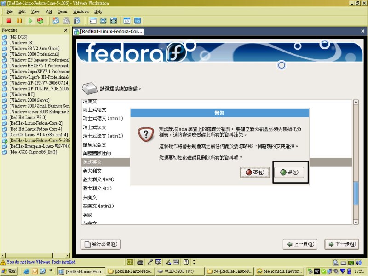This screenshot has width=368, height=276.
Task: Click the VMware Tools not installed message
Action: 41,262
